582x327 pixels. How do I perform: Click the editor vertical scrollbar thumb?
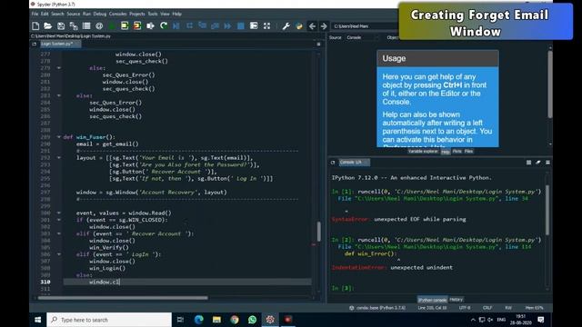(x=319, y=232)
